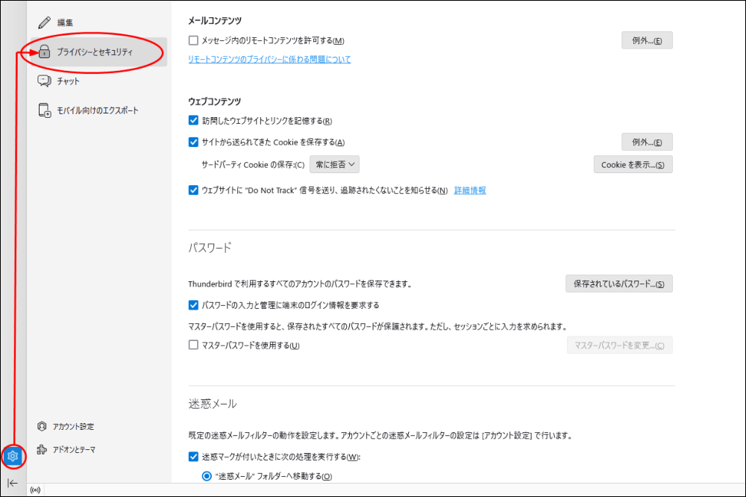This screenshot has height=497, width=746.
Task: Open モバイル向けのエクスポート category
Action: point(99,110)
